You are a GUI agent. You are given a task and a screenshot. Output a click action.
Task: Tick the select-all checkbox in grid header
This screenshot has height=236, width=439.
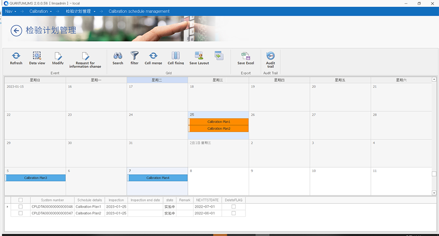20,200
